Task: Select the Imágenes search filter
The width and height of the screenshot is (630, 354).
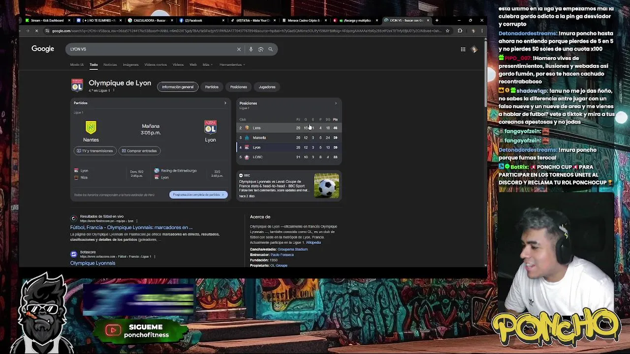Action: 130,64
